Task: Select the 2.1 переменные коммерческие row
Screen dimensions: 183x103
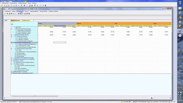Action: (24, 30)
